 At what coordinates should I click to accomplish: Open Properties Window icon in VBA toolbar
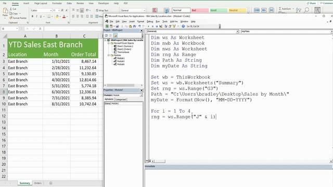pyautogui.click(x=170, y=26)
